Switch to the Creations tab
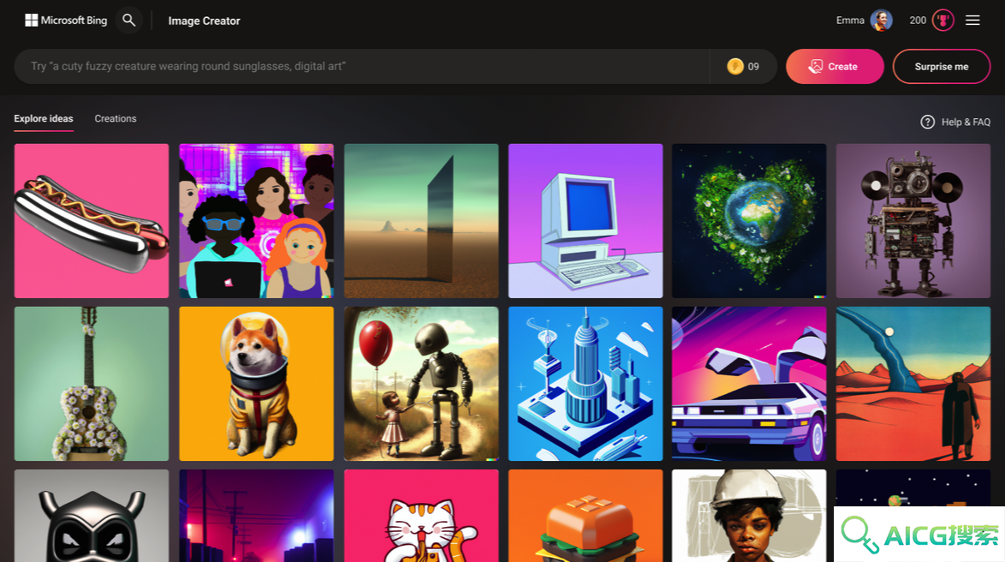Screen dimensions: 1005x562 [116, 119]
